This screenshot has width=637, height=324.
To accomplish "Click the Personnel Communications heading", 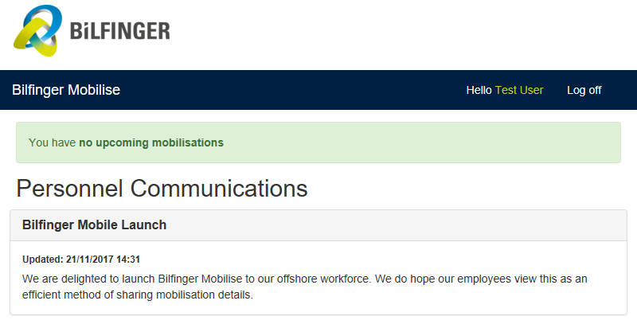I will pos(162,188).
